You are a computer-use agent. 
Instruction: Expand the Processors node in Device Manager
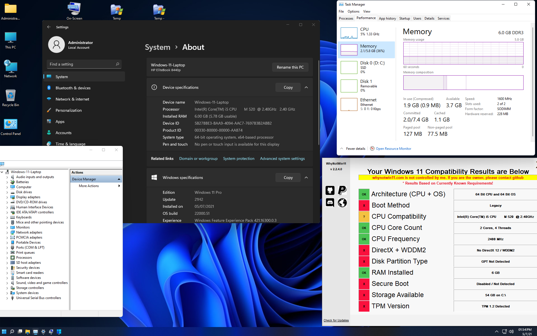coord(7,258)
